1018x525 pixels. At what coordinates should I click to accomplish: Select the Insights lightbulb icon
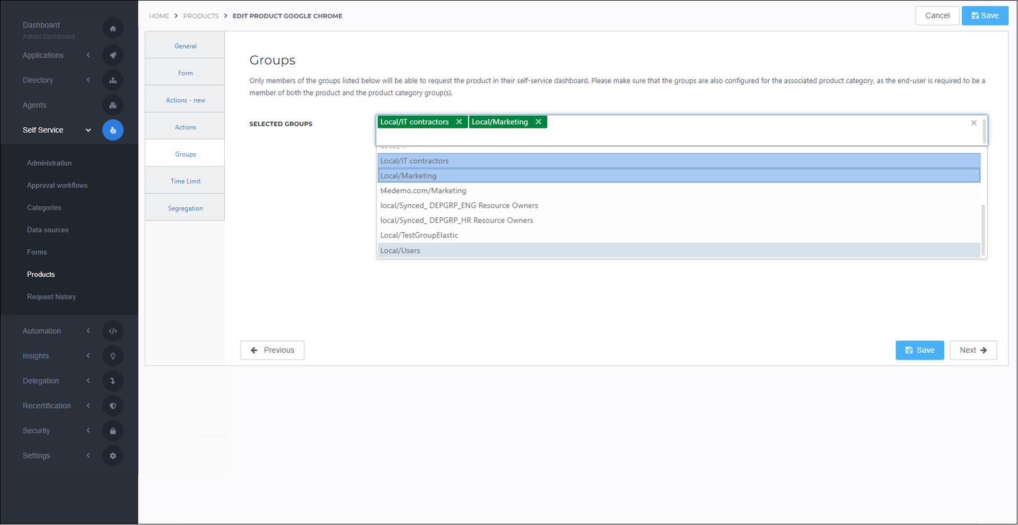(113, 356)
